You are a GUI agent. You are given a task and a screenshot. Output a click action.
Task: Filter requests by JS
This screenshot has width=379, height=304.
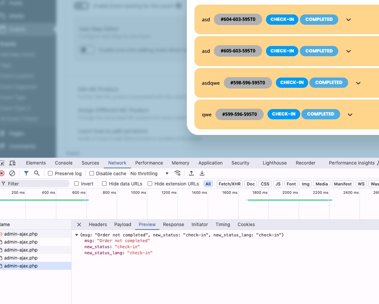[278, 184]
